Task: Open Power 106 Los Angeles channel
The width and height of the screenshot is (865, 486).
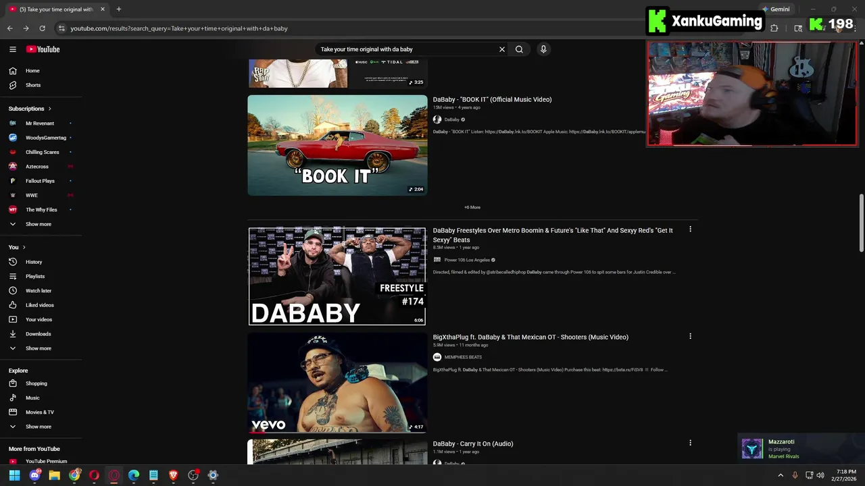Action: point(467,260)
